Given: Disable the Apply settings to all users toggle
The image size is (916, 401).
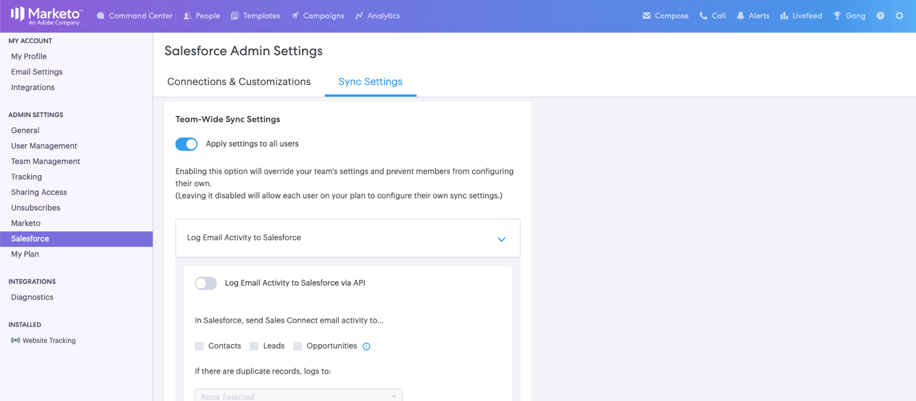Looking at the screenshot, I should pos(187,144).
